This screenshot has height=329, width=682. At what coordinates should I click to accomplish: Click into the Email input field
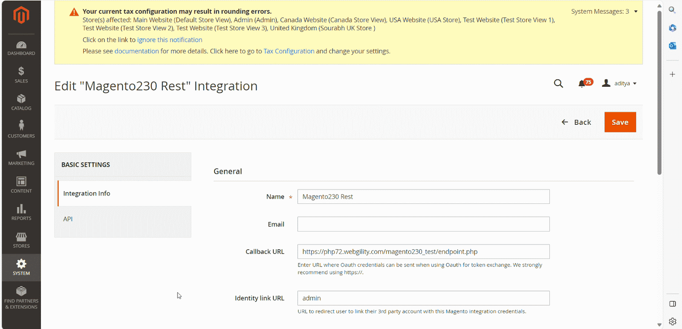[423, 224]
